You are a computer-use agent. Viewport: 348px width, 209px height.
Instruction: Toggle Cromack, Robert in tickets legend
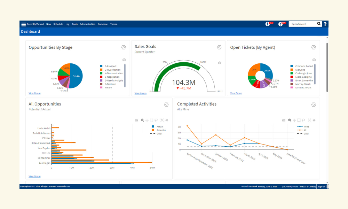pos(302,66)
